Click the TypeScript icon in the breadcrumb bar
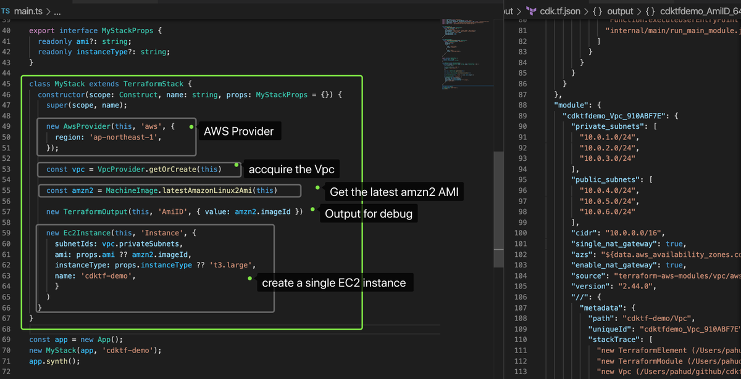 click(x=7, y=10)
